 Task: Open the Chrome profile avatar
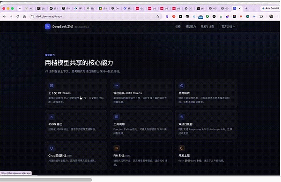271,16
